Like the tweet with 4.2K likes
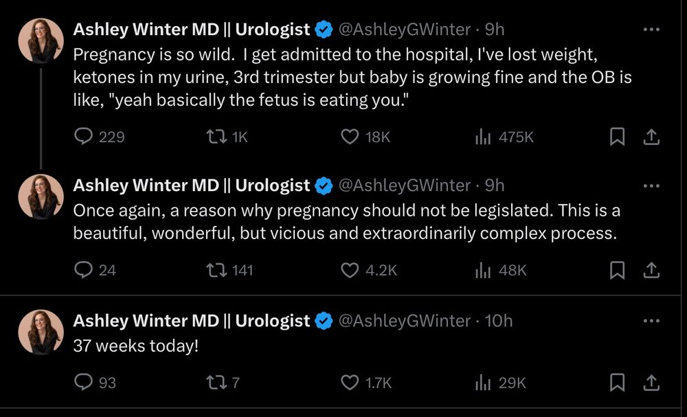Viewport: 687px width, 417px height. click(350, 270)
